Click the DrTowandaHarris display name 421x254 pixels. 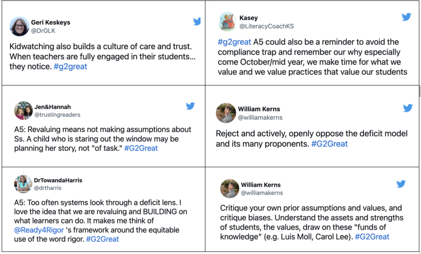[x=58, y=180]
